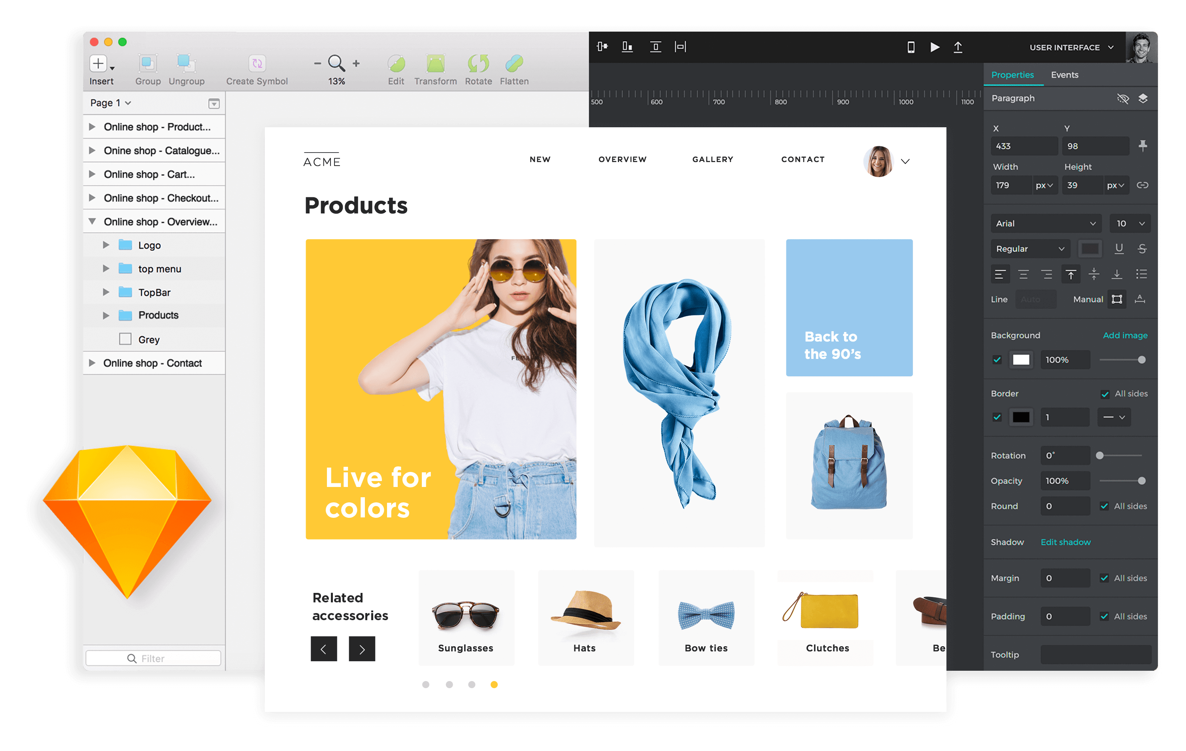Click the cloud upload icon
This screenshot has width=1186, height=751.
[958, 47]
